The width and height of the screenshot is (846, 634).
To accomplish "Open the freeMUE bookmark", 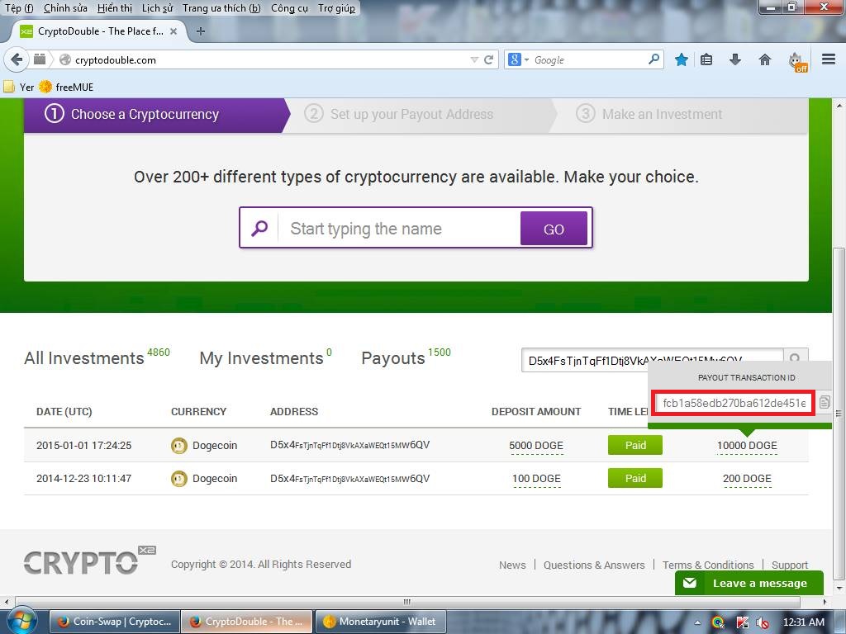I will 66,87.
